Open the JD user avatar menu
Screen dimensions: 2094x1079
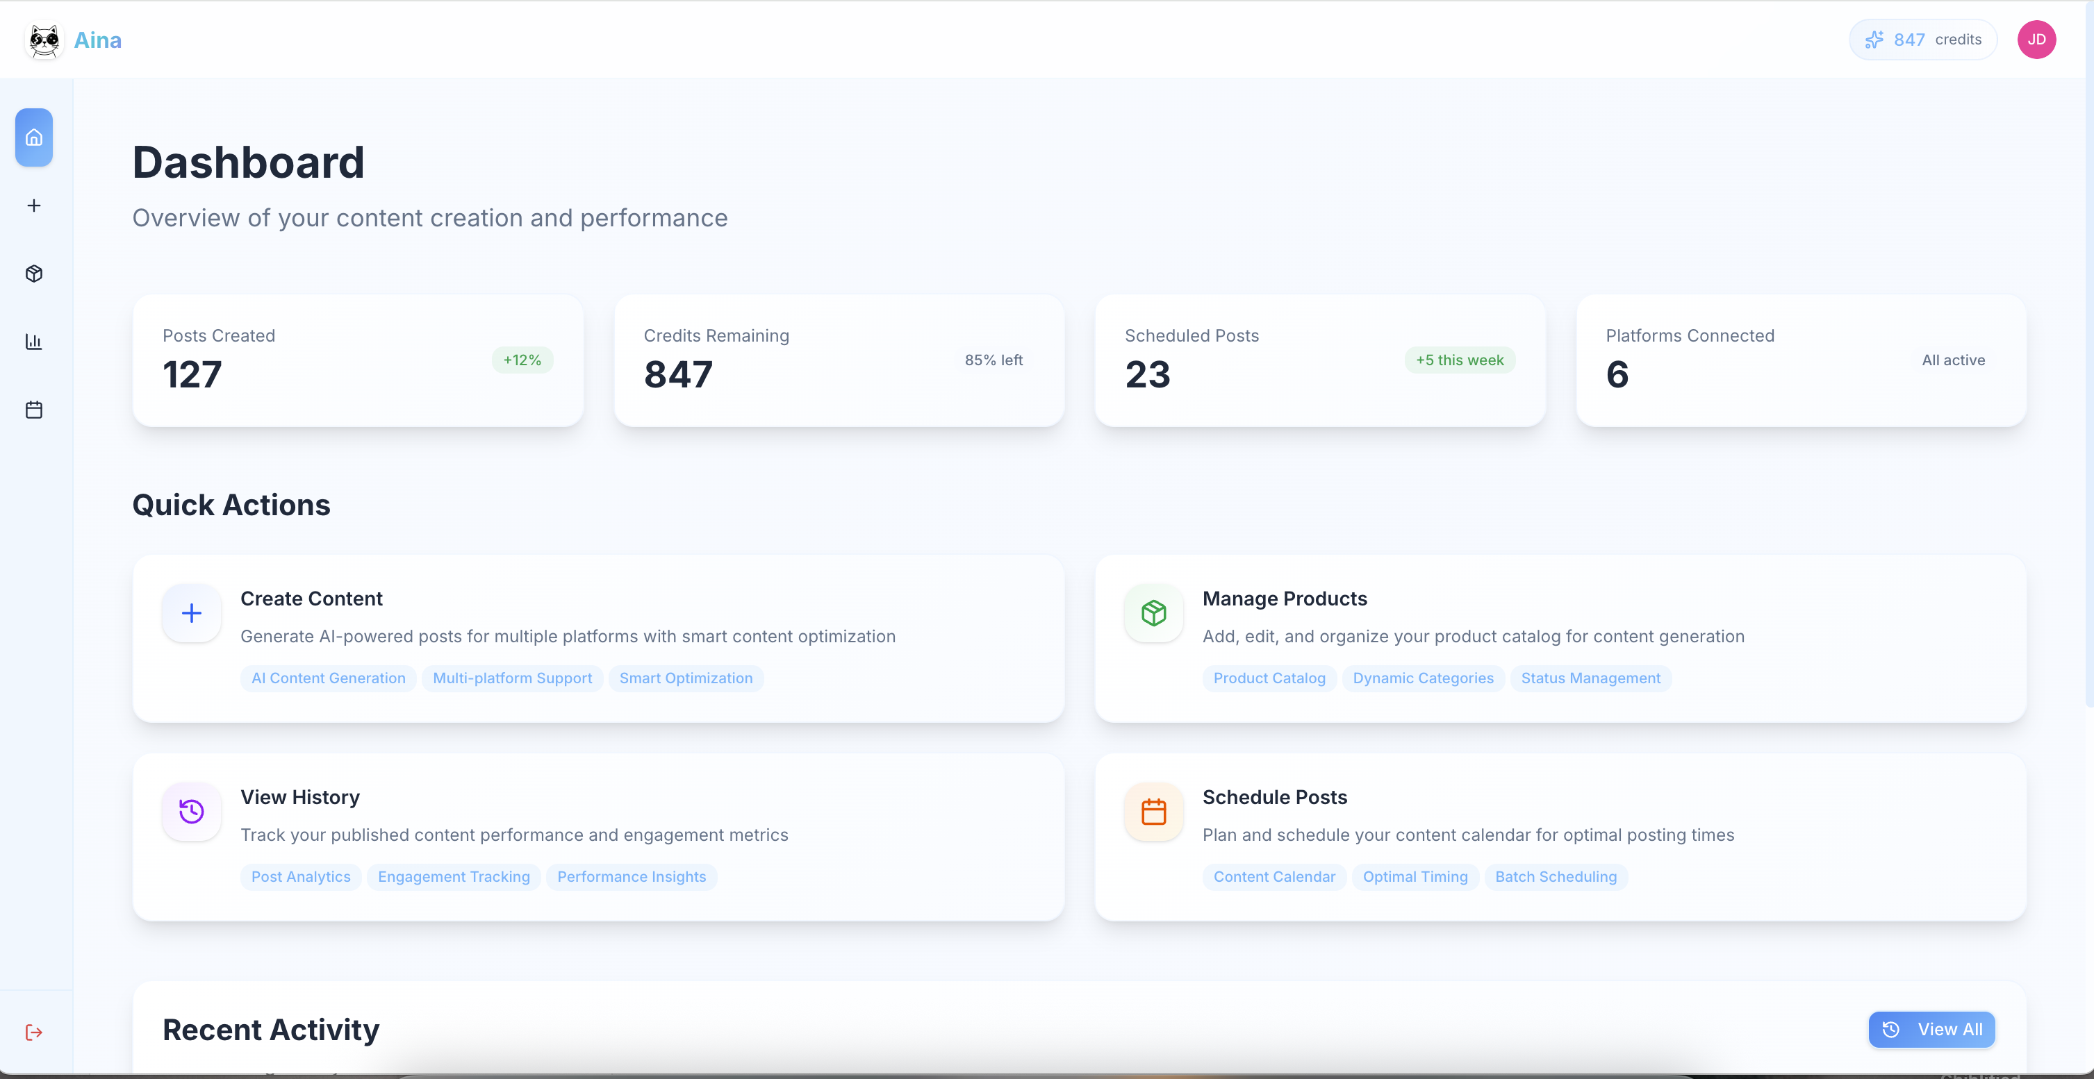coord(2036,40)
